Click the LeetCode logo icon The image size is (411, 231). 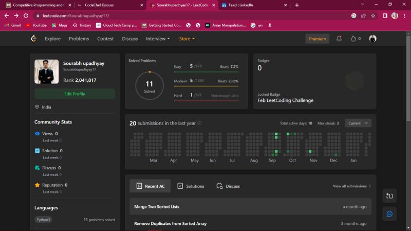(33, 39)
